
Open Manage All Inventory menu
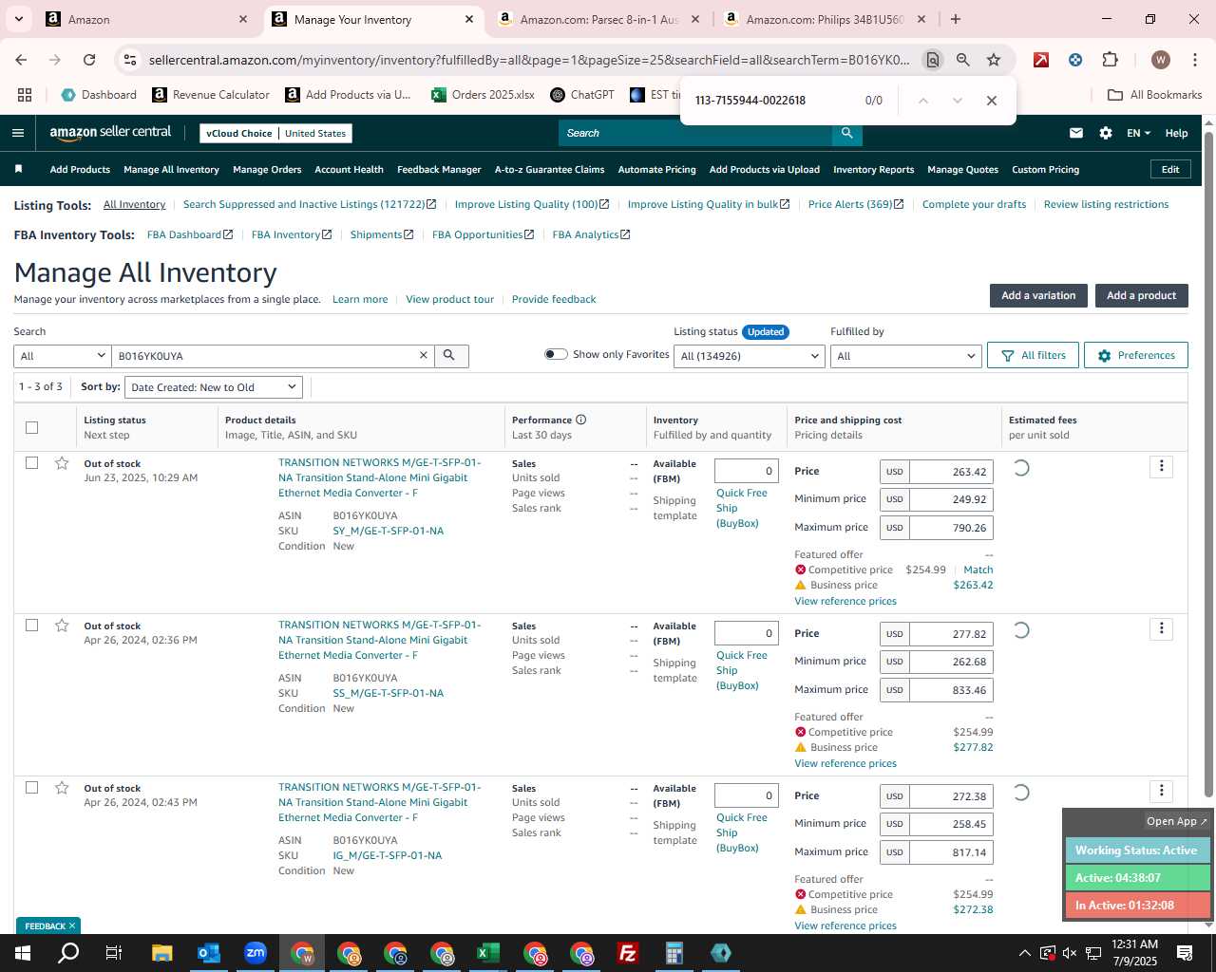171,169
